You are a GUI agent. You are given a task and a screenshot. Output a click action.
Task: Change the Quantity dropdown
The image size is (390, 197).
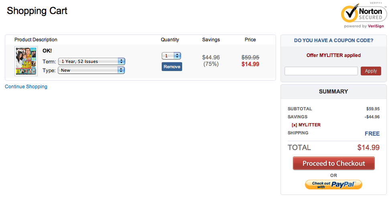tap(171, 56)
